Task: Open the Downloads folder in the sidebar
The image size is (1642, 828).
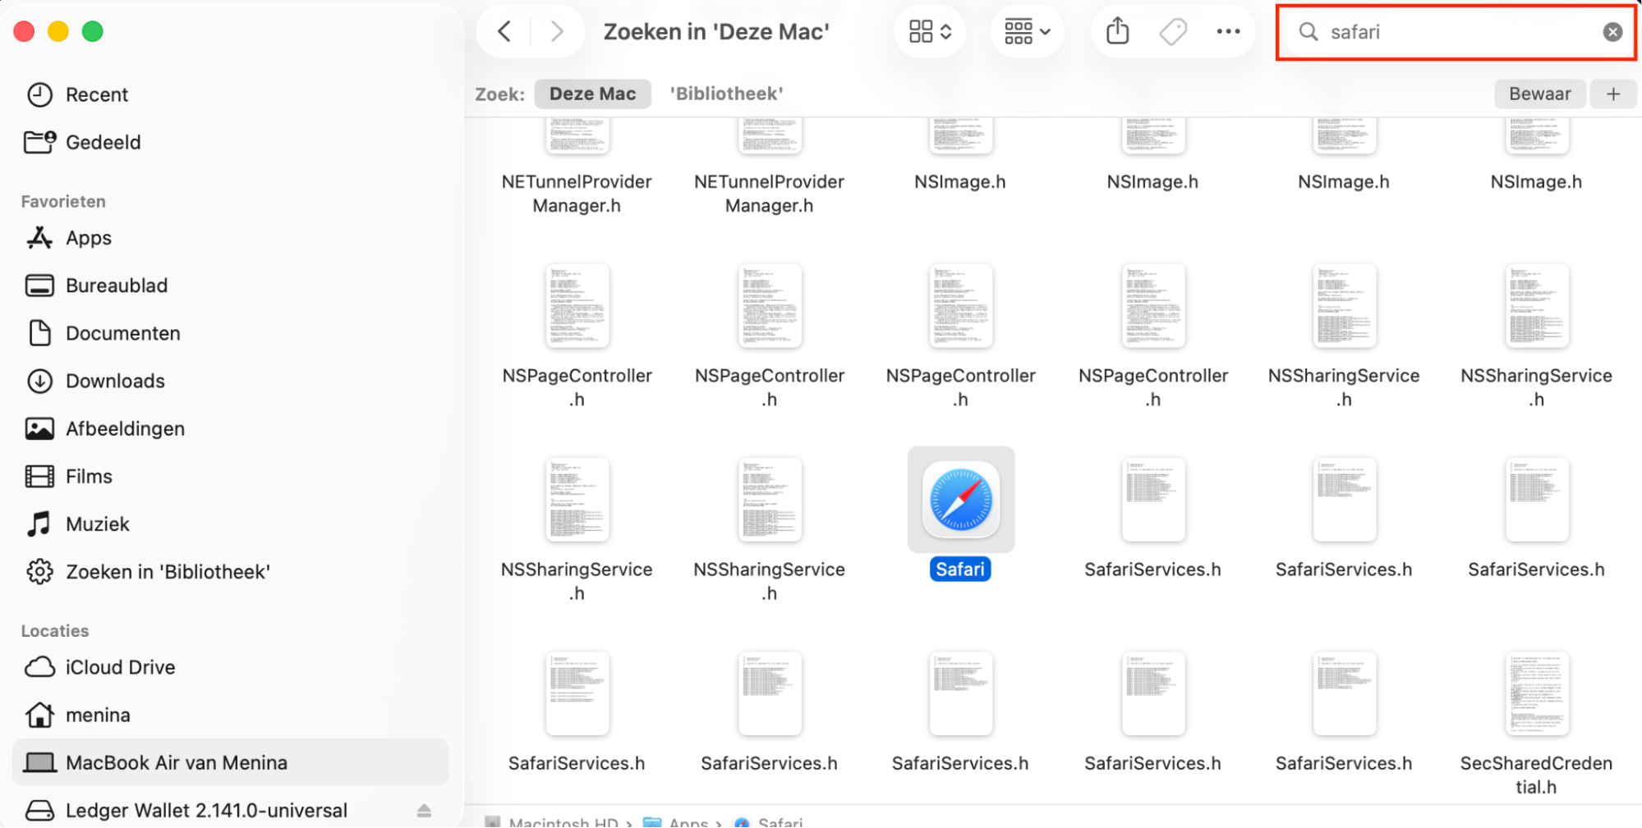Action: point(114,381)
